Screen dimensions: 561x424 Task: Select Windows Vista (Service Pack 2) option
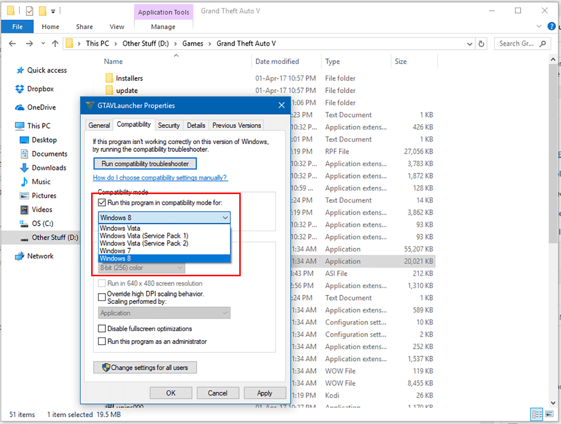coord(144,244)
